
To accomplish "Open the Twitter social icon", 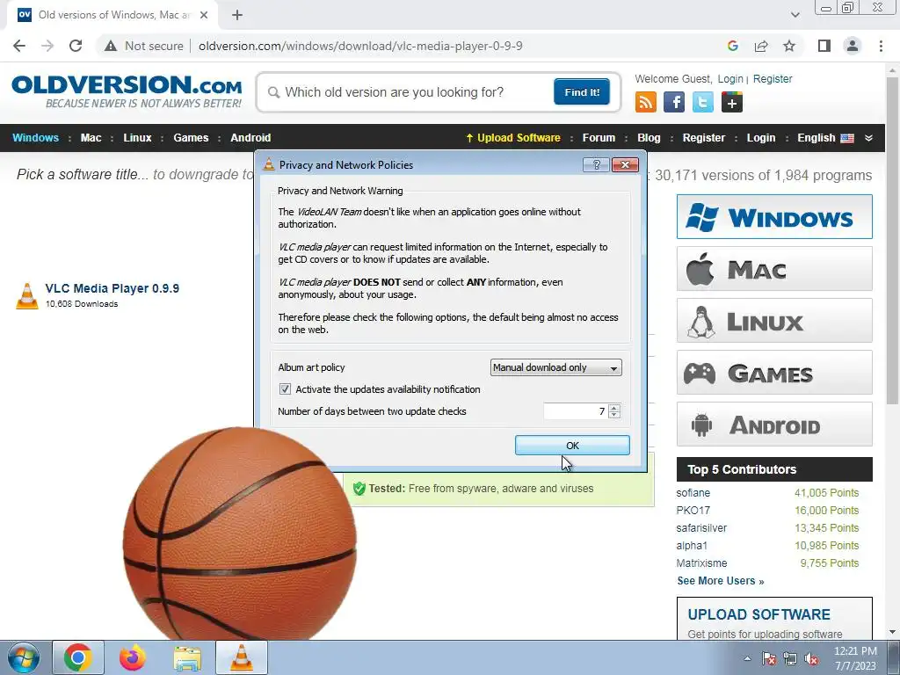I will [x=702, y=102].
